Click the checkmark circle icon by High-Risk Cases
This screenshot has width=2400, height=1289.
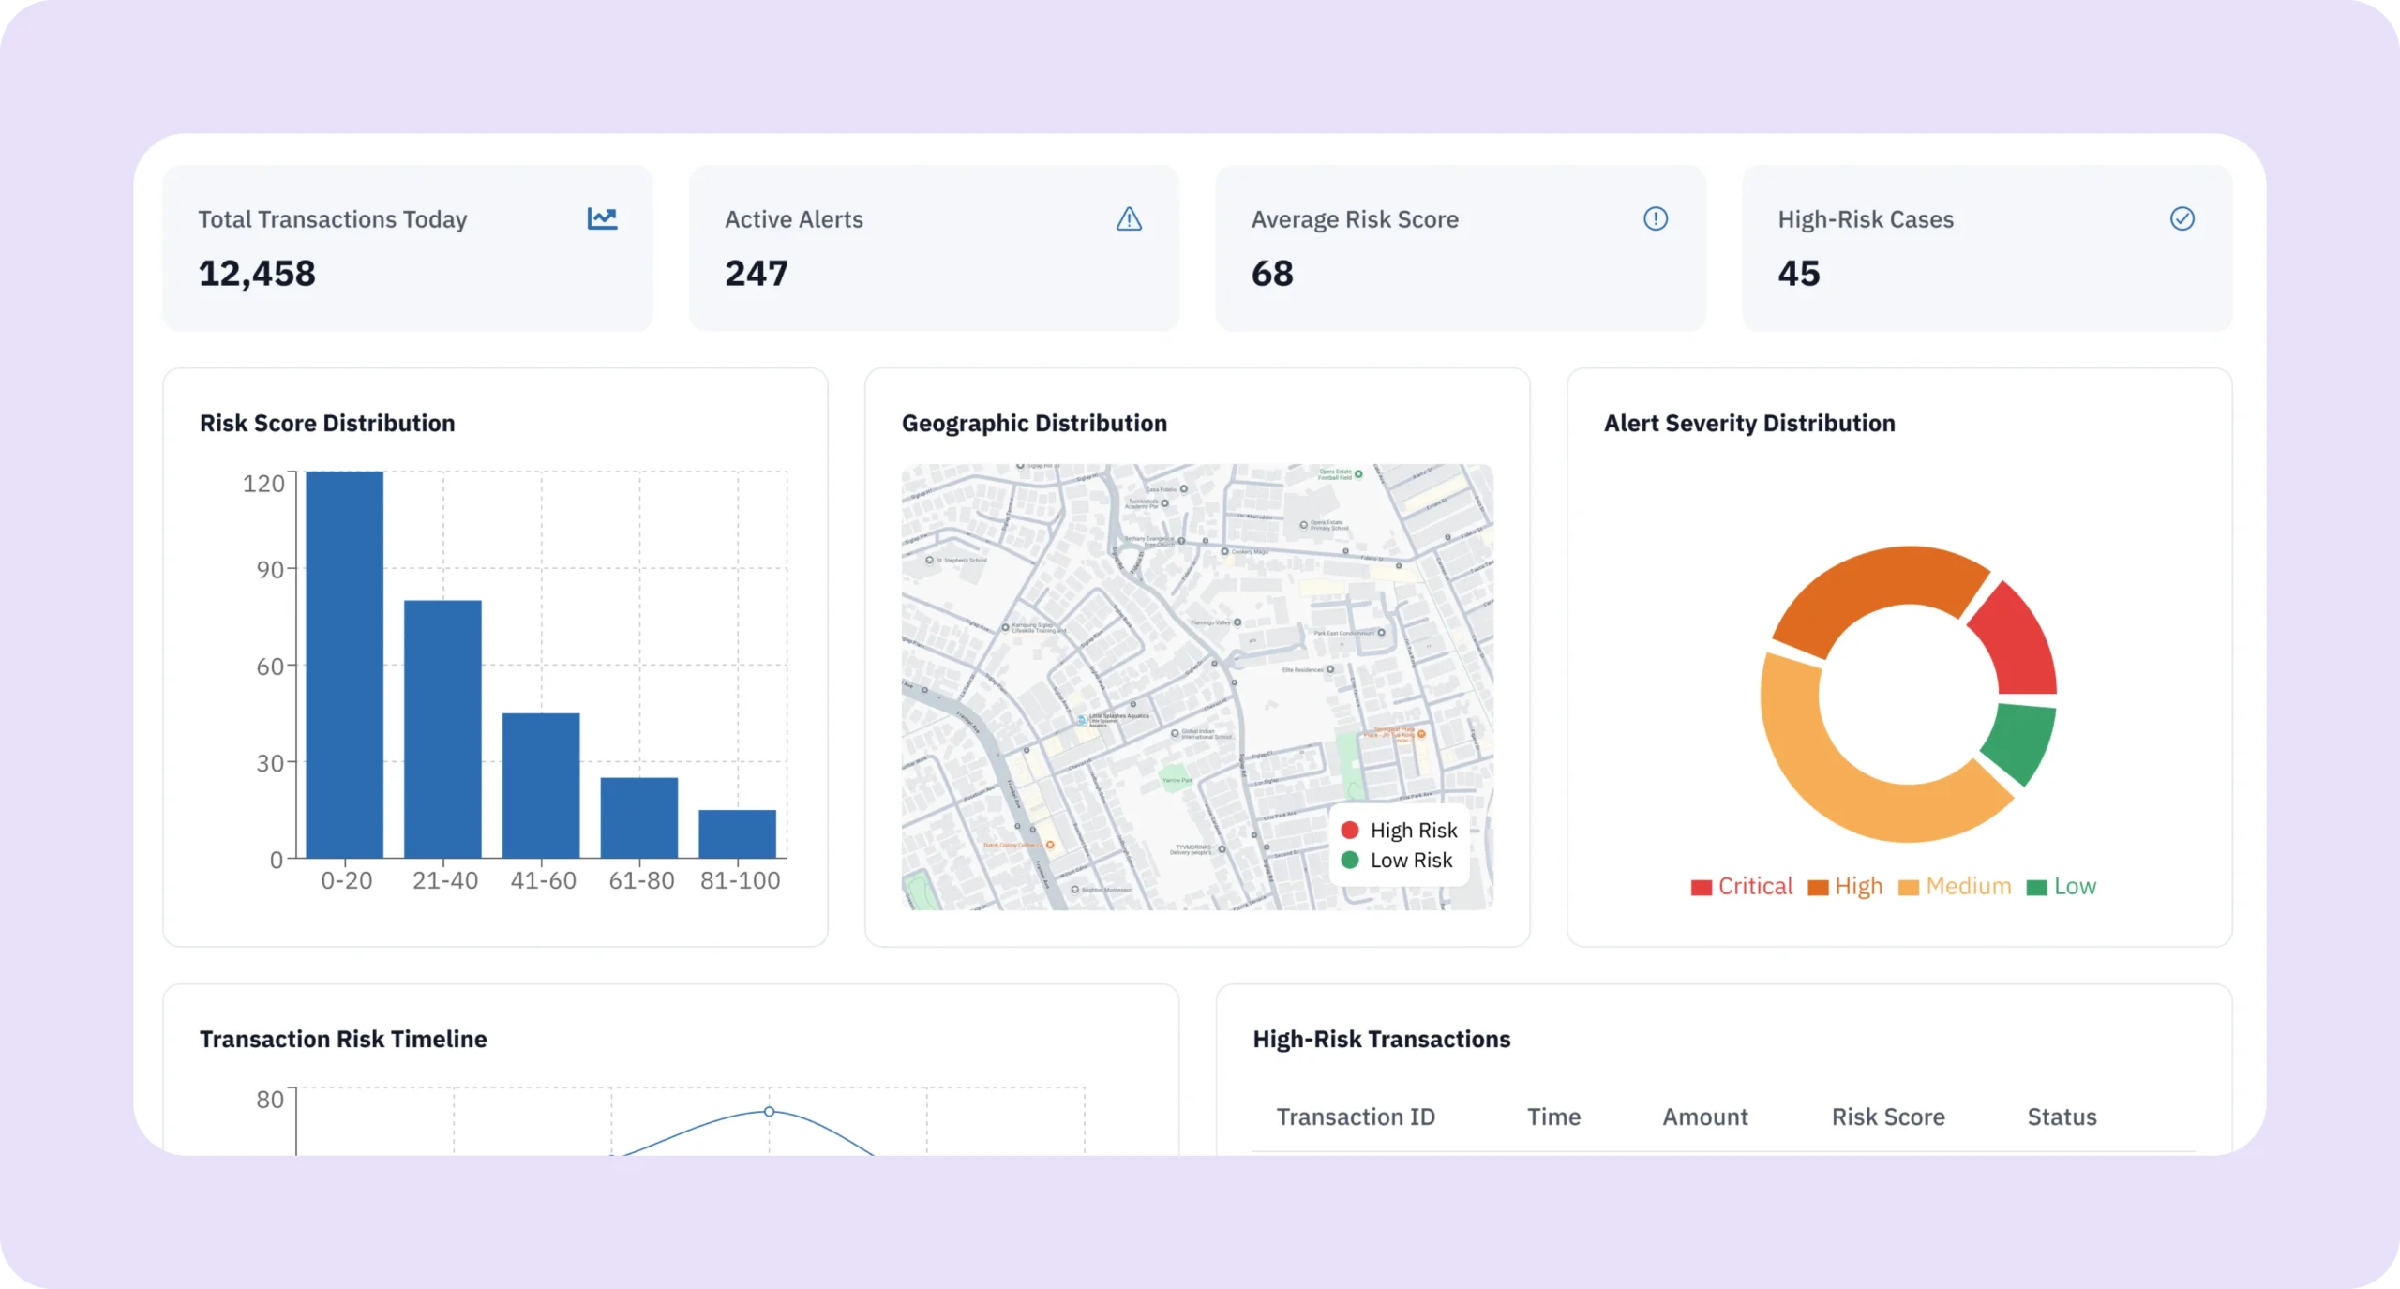pyautogui.click(x=2182, y=218)
